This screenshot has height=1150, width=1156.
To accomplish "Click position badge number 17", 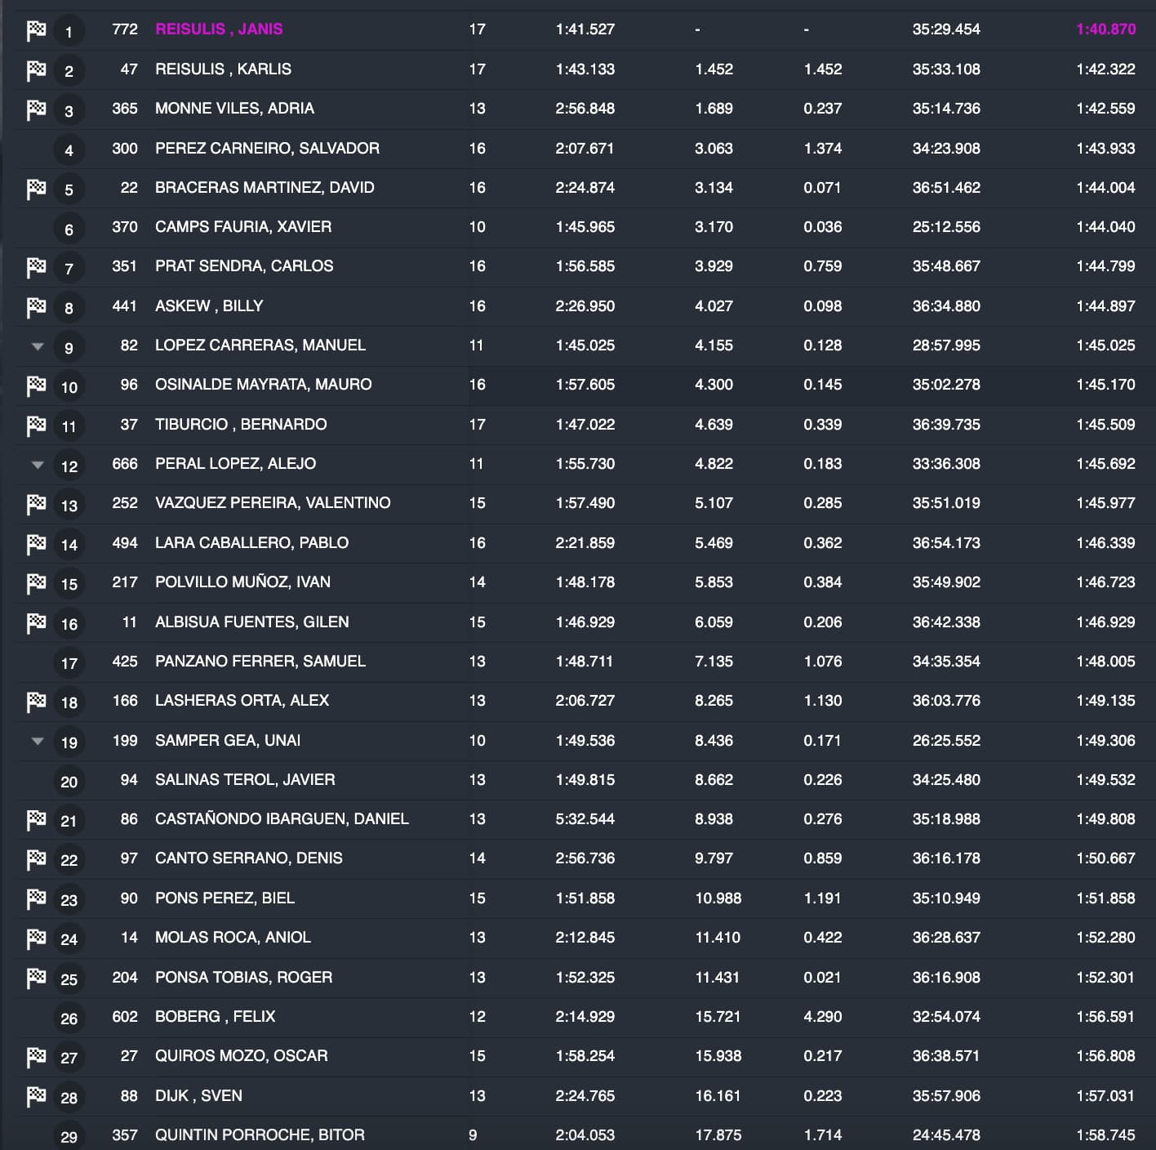I will [x=69, y=663].
